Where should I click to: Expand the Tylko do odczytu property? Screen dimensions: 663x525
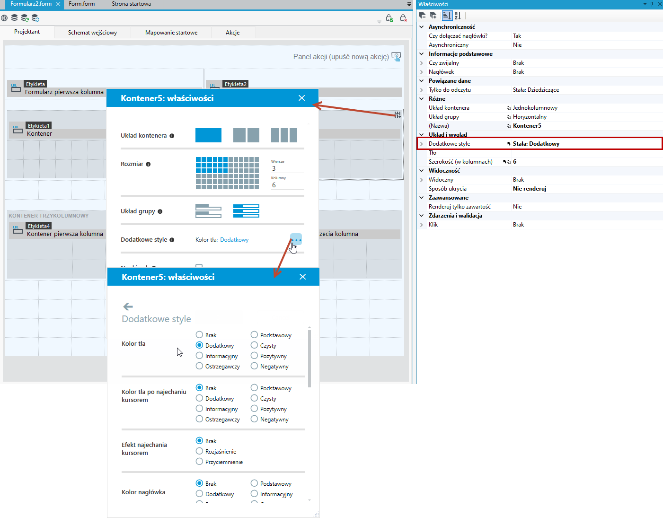422,90
